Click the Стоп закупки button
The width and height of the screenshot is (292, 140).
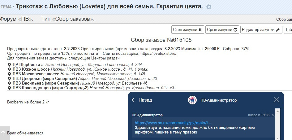[187, 30]
